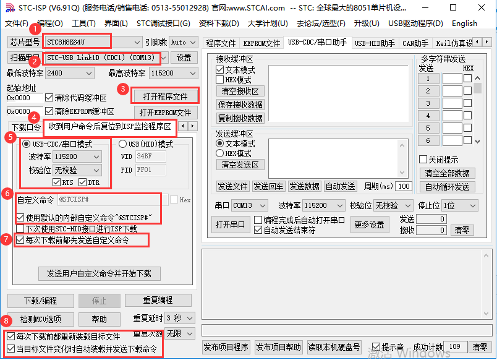Click 读取本机硬盘号 button
Viewport: 497px width, 360px height.
pyautogui.click(x=334, y=347)
